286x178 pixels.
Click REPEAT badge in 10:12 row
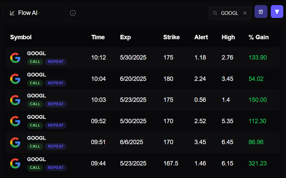coord(56,62)
